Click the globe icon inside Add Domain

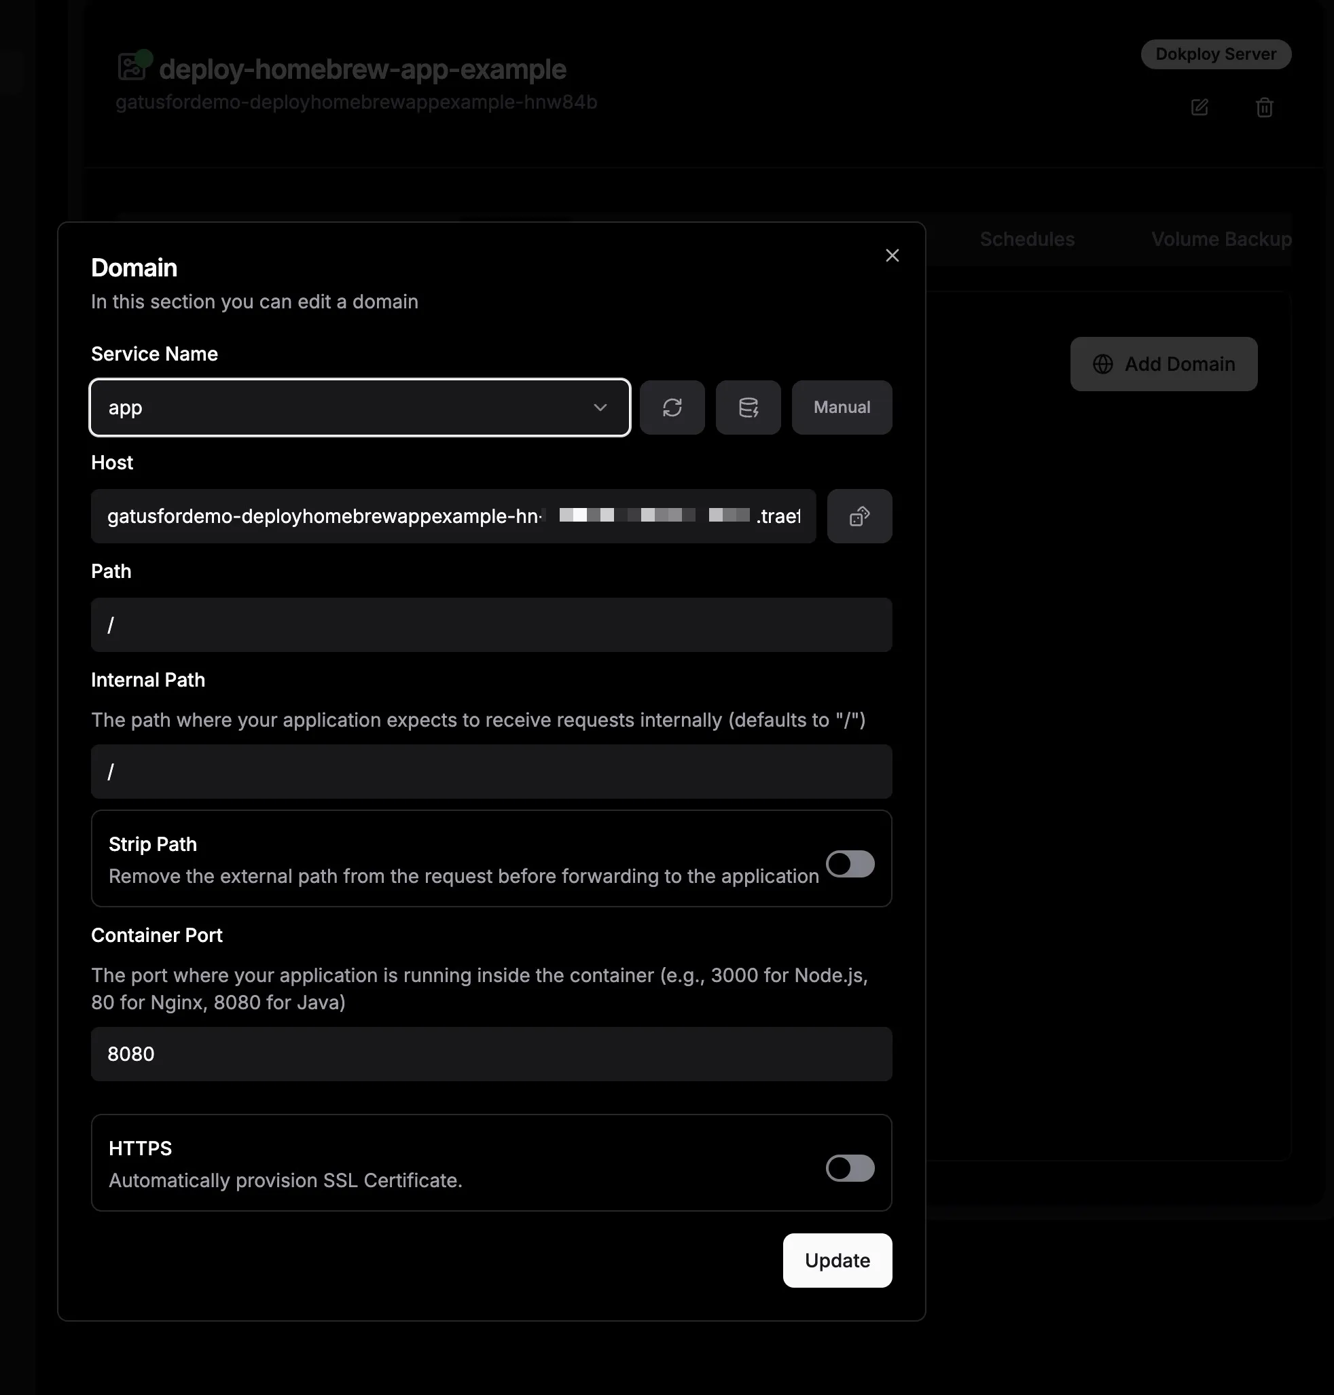[x=1102, y=363]
